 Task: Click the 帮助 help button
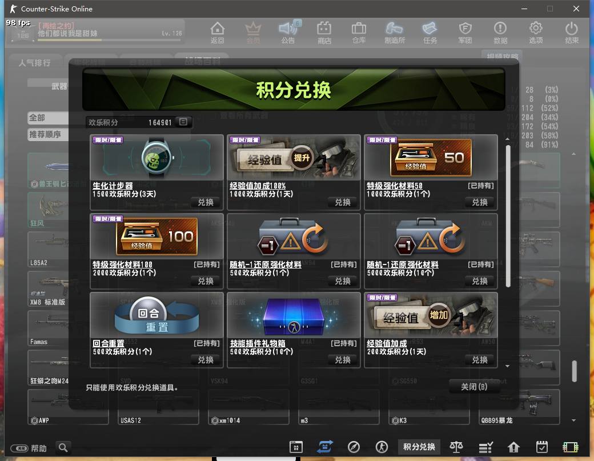click(29, 448)
